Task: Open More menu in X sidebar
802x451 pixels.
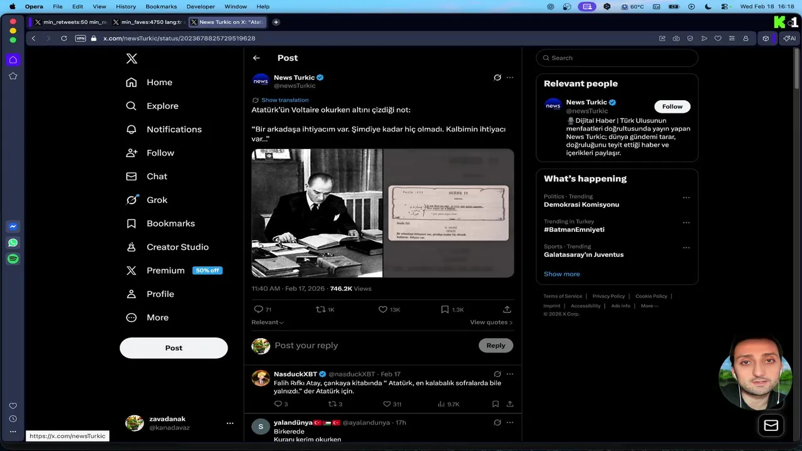Action: click(148, 318)
